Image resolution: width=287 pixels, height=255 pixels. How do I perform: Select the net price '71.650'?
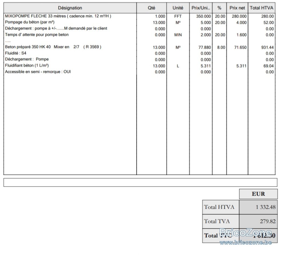(240, 47)
